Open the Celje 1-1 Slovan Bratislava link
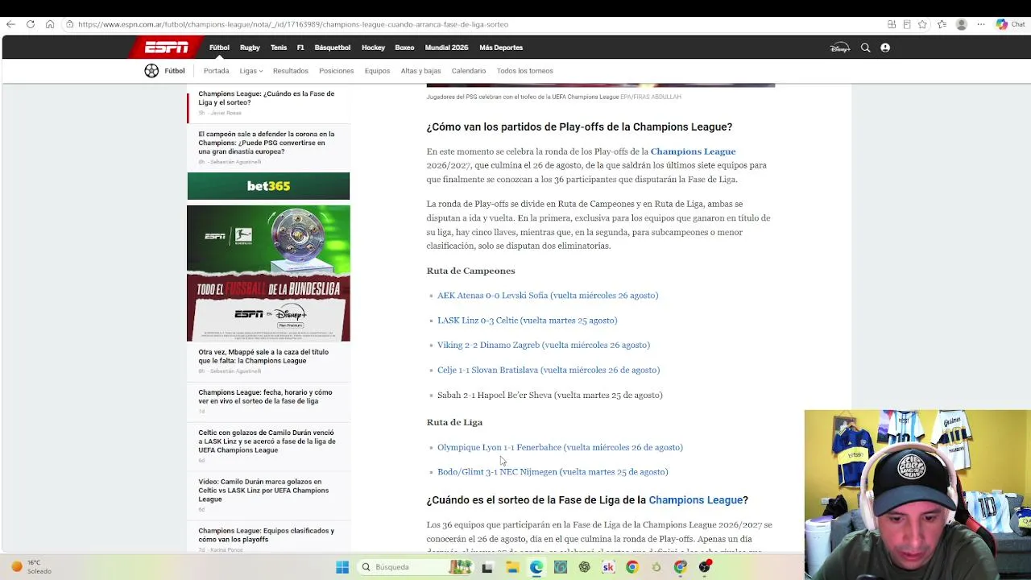The height and width of the screenshot is (580, 1031). 549,371
